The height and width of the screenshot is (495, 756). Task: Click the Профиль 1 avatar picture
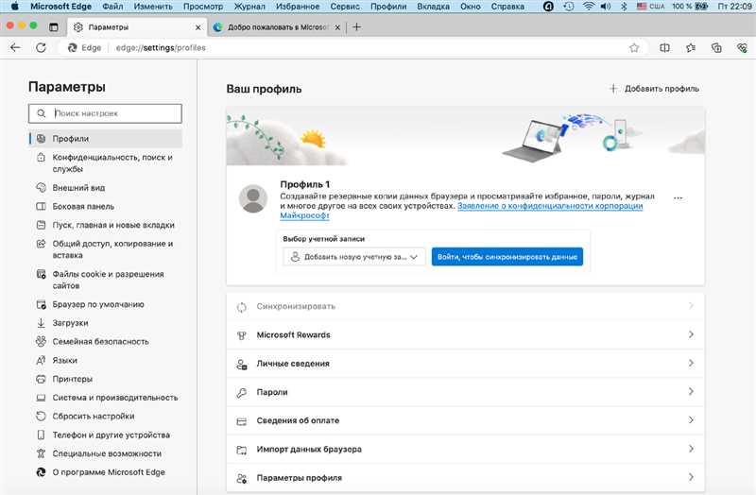253,198
